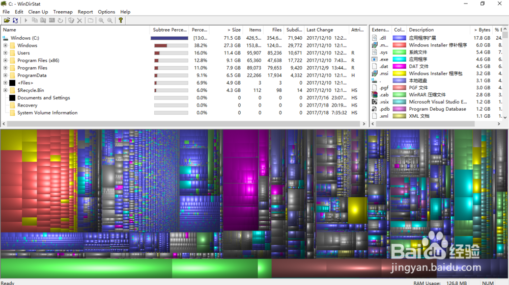Click the 27.3 GB size value

pos(232,45)
